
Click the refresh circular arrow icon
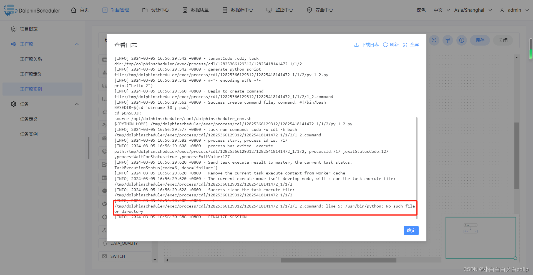385,45
